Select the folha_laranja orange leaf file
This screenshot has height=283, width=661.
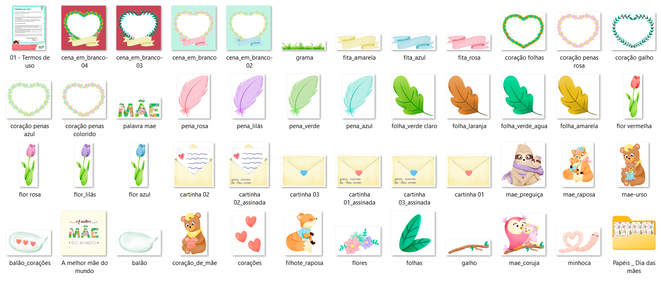[468, 96]
